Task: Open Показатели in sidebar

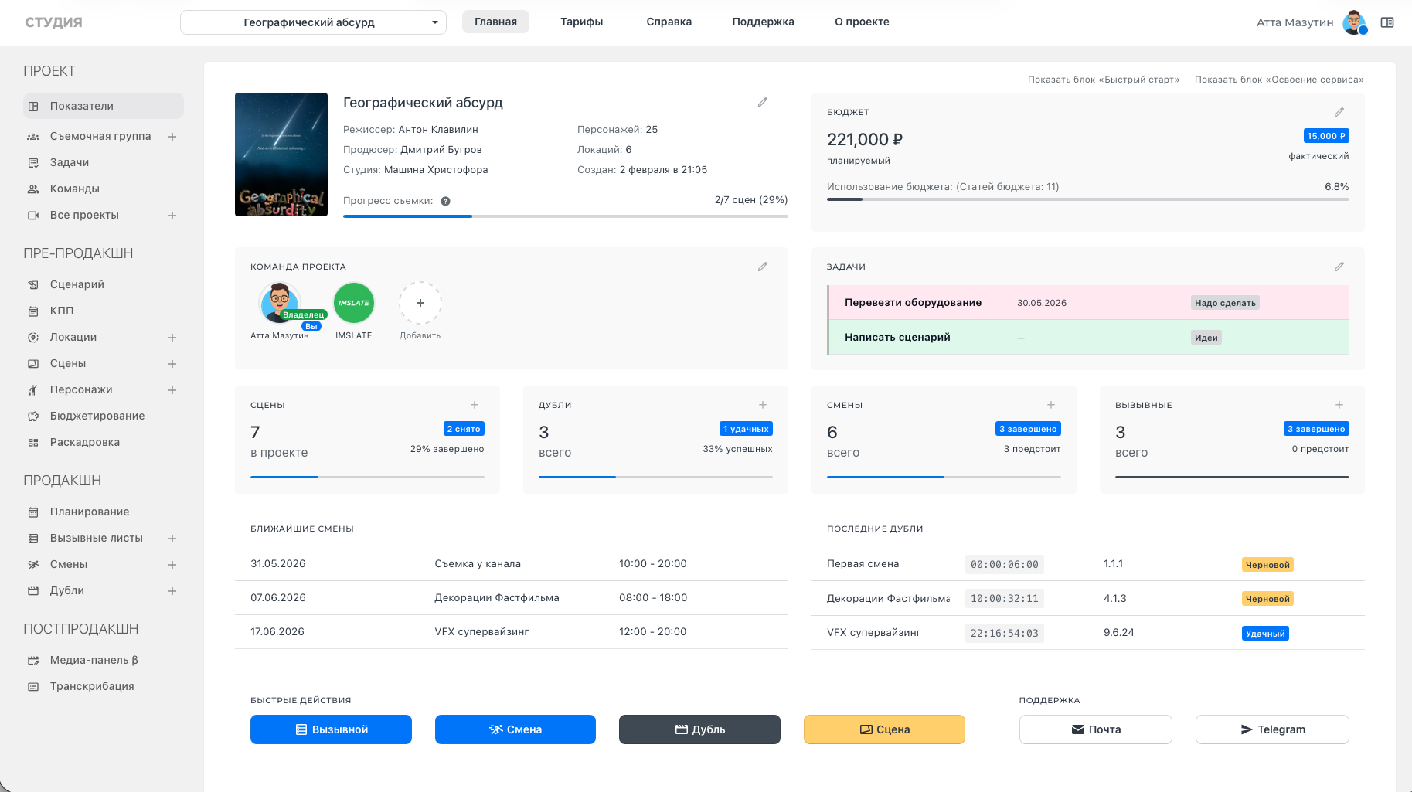Action: click(x=104, y=106)
